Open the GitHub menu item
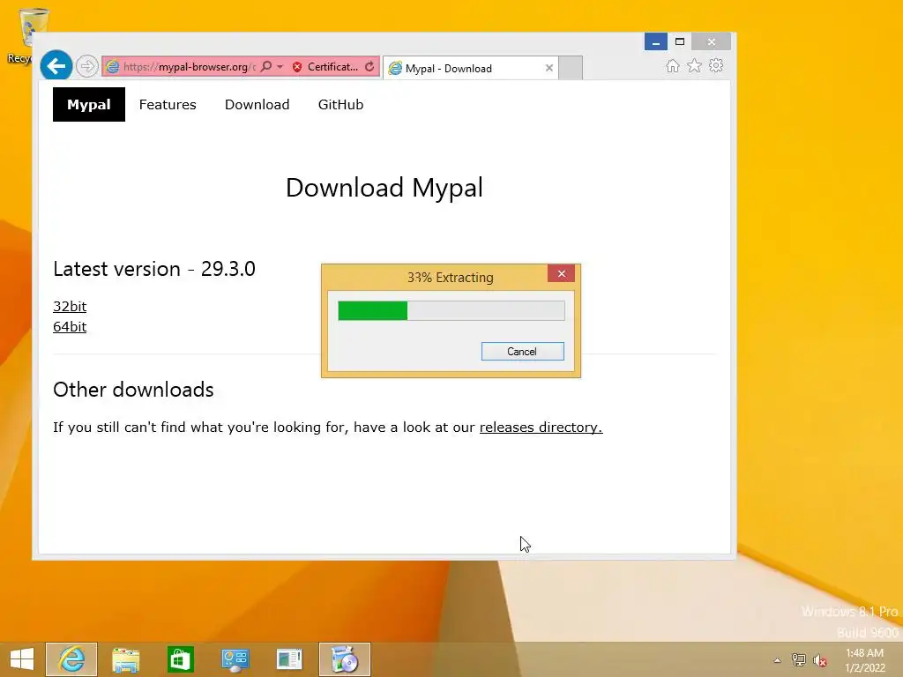This screenshot has width=903, height=677. point(341,104)
